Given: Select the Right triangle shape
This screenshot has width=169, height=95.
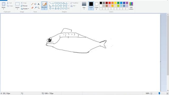Looking at the screenshot, I should coord(50,6).
